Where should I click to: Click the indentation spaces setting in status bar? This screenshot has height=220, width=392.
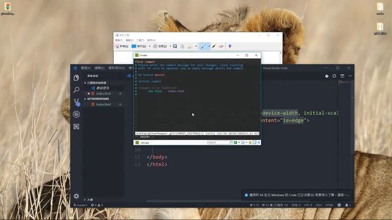click(296, 205)
